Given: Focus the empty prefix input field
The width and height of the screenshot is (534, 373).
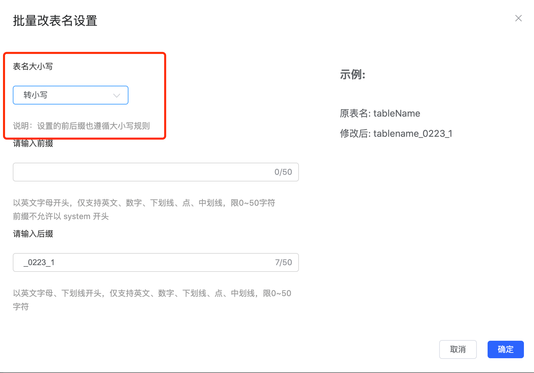Looking at the screenshot, I should click(x=141, y=172).
